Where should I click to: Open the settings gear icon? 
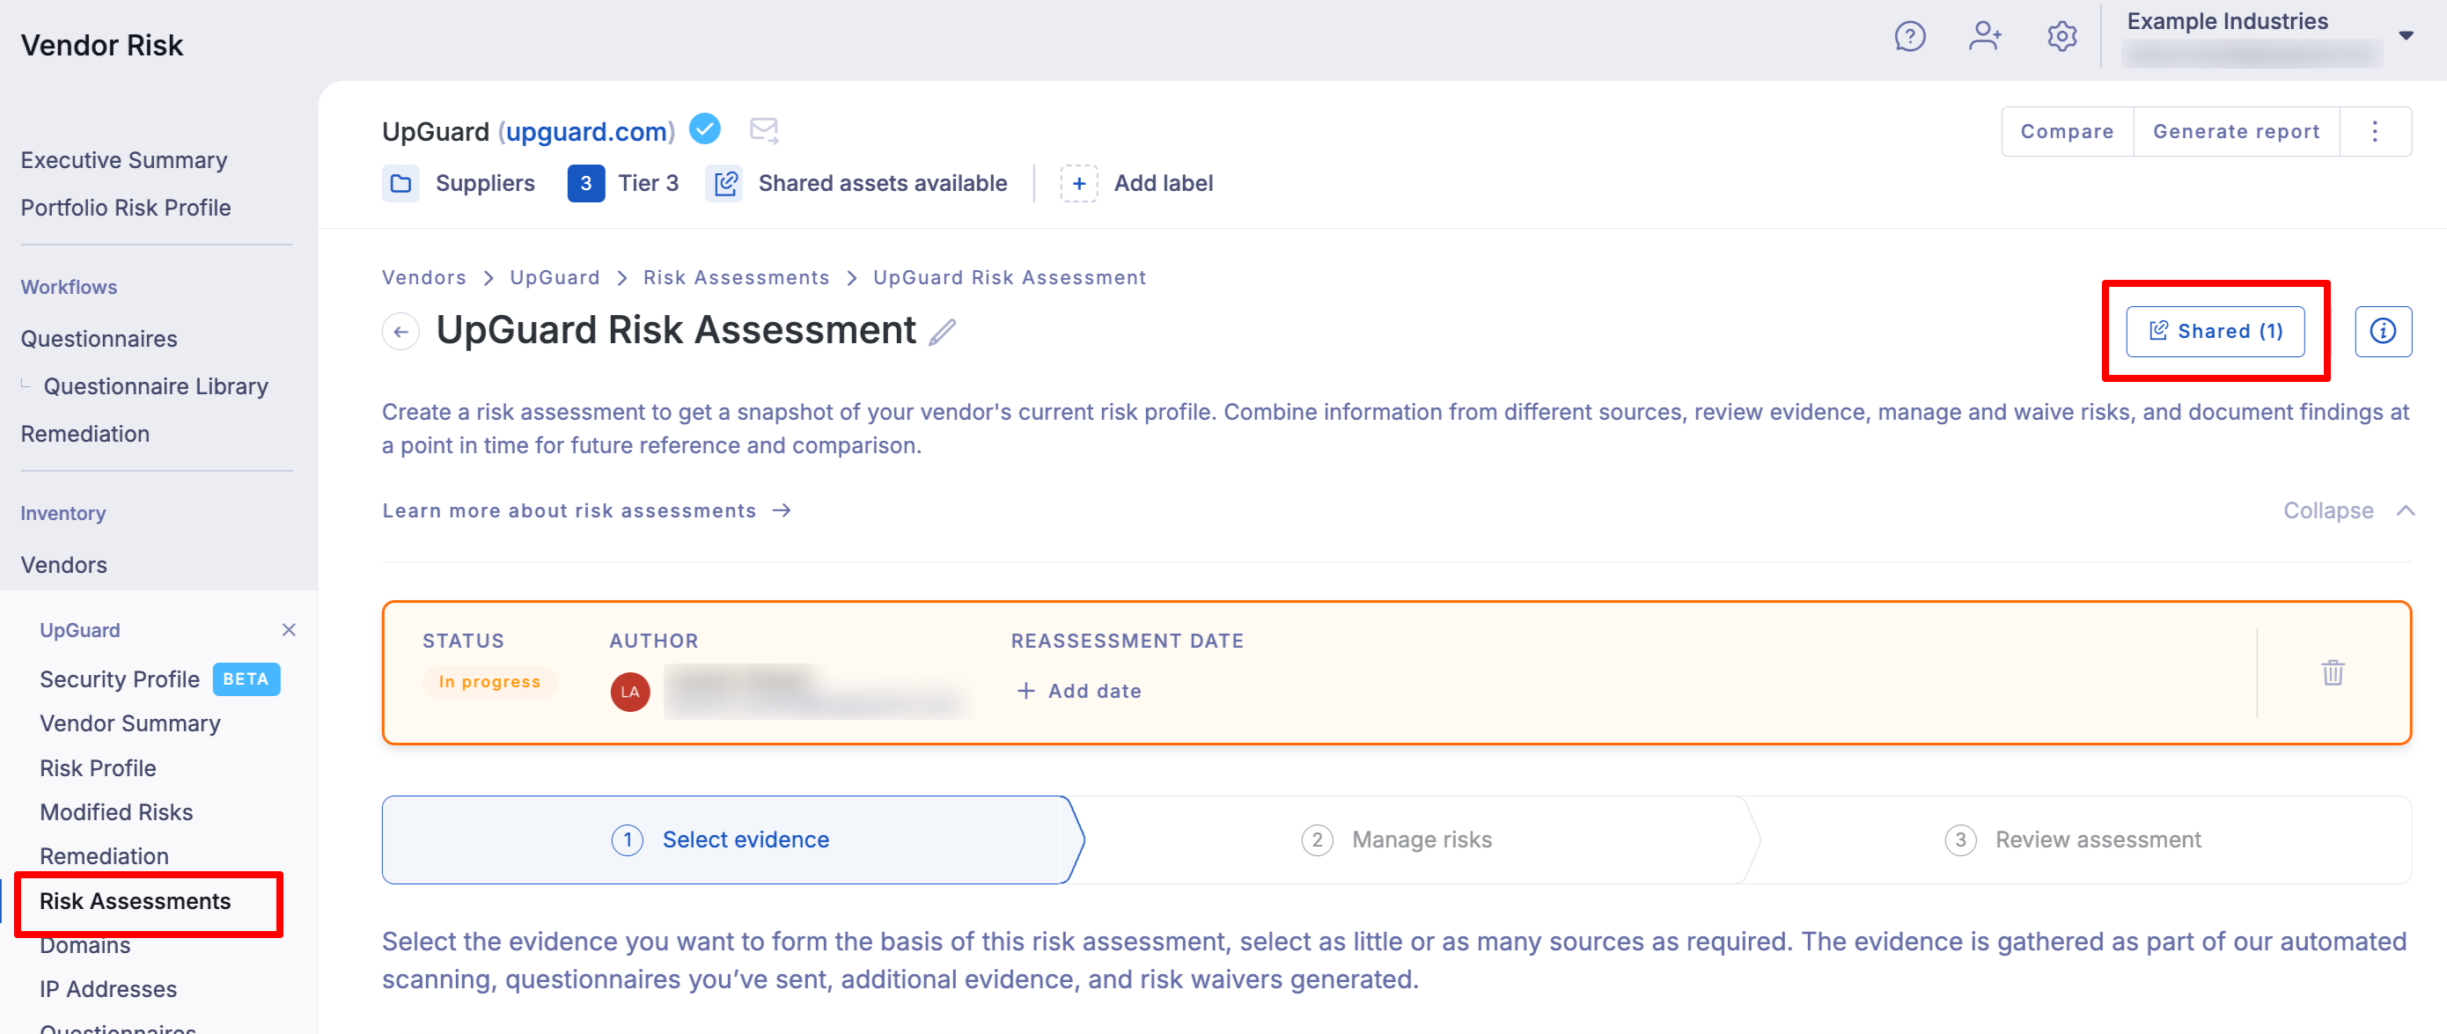(2061, 36)
